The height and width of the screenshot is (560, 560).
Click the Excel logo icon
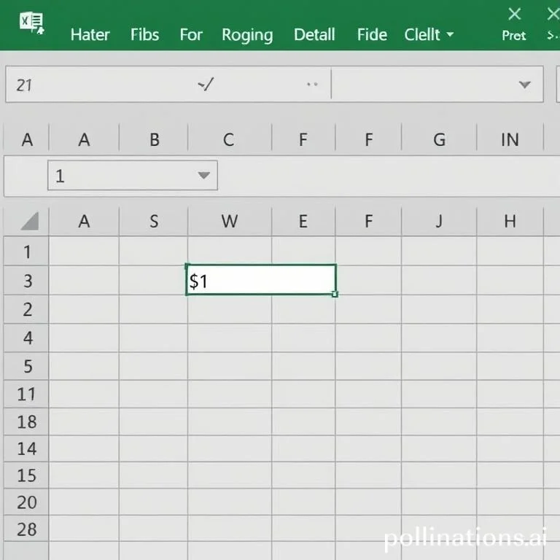point(31,23)
